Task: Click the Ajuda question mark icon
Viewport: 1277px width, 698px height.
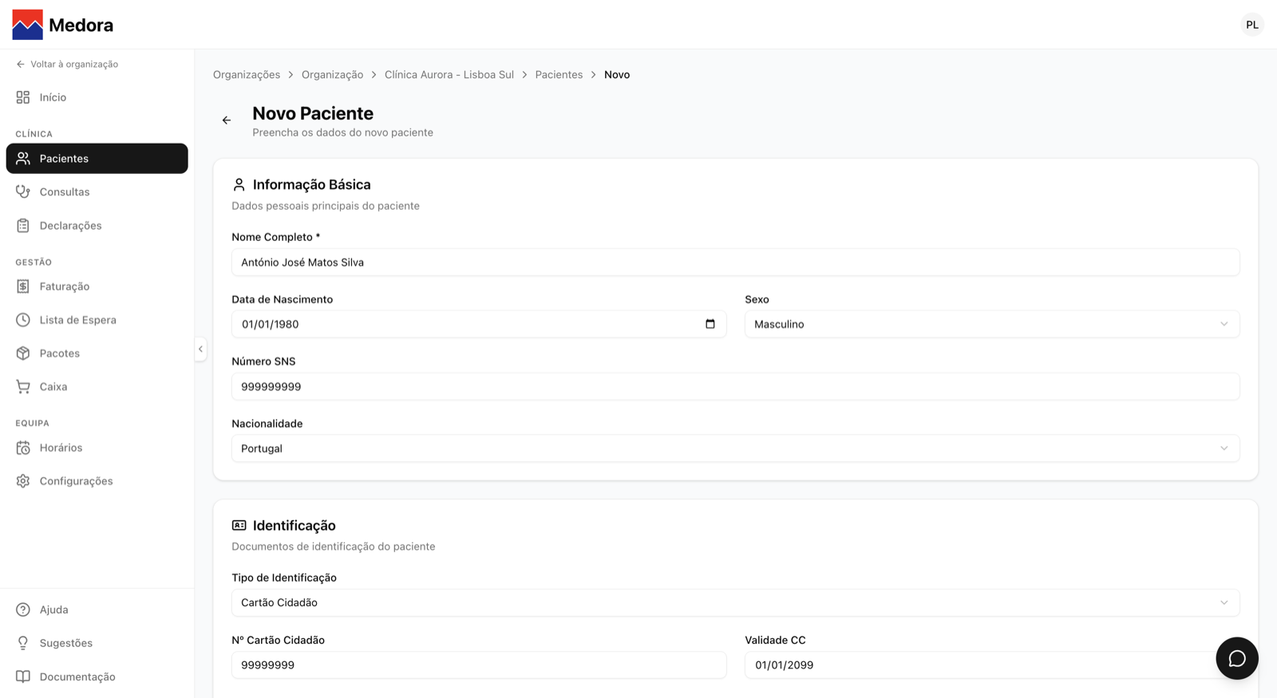Action: coord(23,609)
